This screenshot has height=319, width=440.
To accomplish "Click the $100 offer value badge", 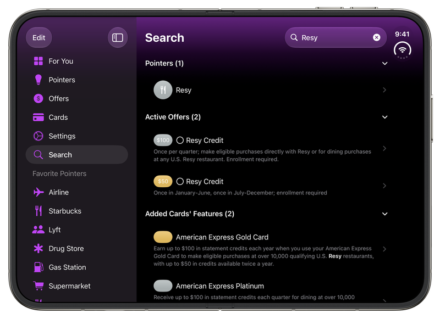I will point(163,140).
